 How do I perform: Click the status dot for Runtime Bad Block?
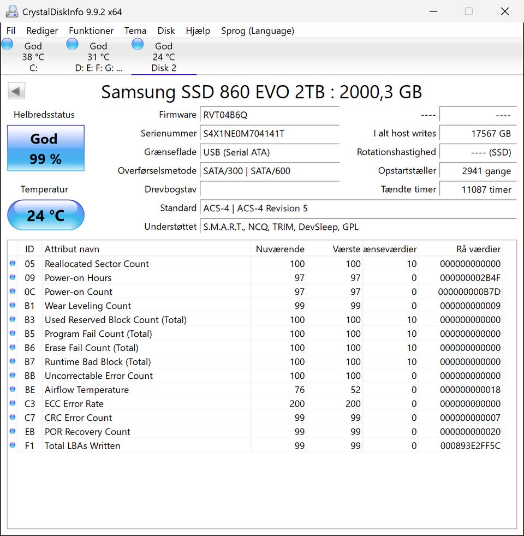pos(13,361)
